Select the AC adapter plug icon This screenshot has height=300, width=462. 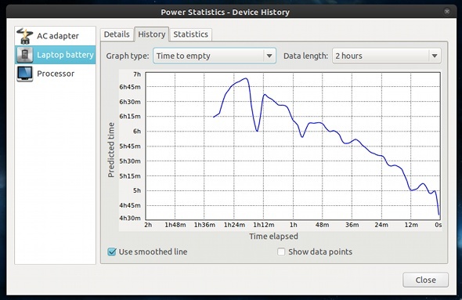tap(25, 36)
